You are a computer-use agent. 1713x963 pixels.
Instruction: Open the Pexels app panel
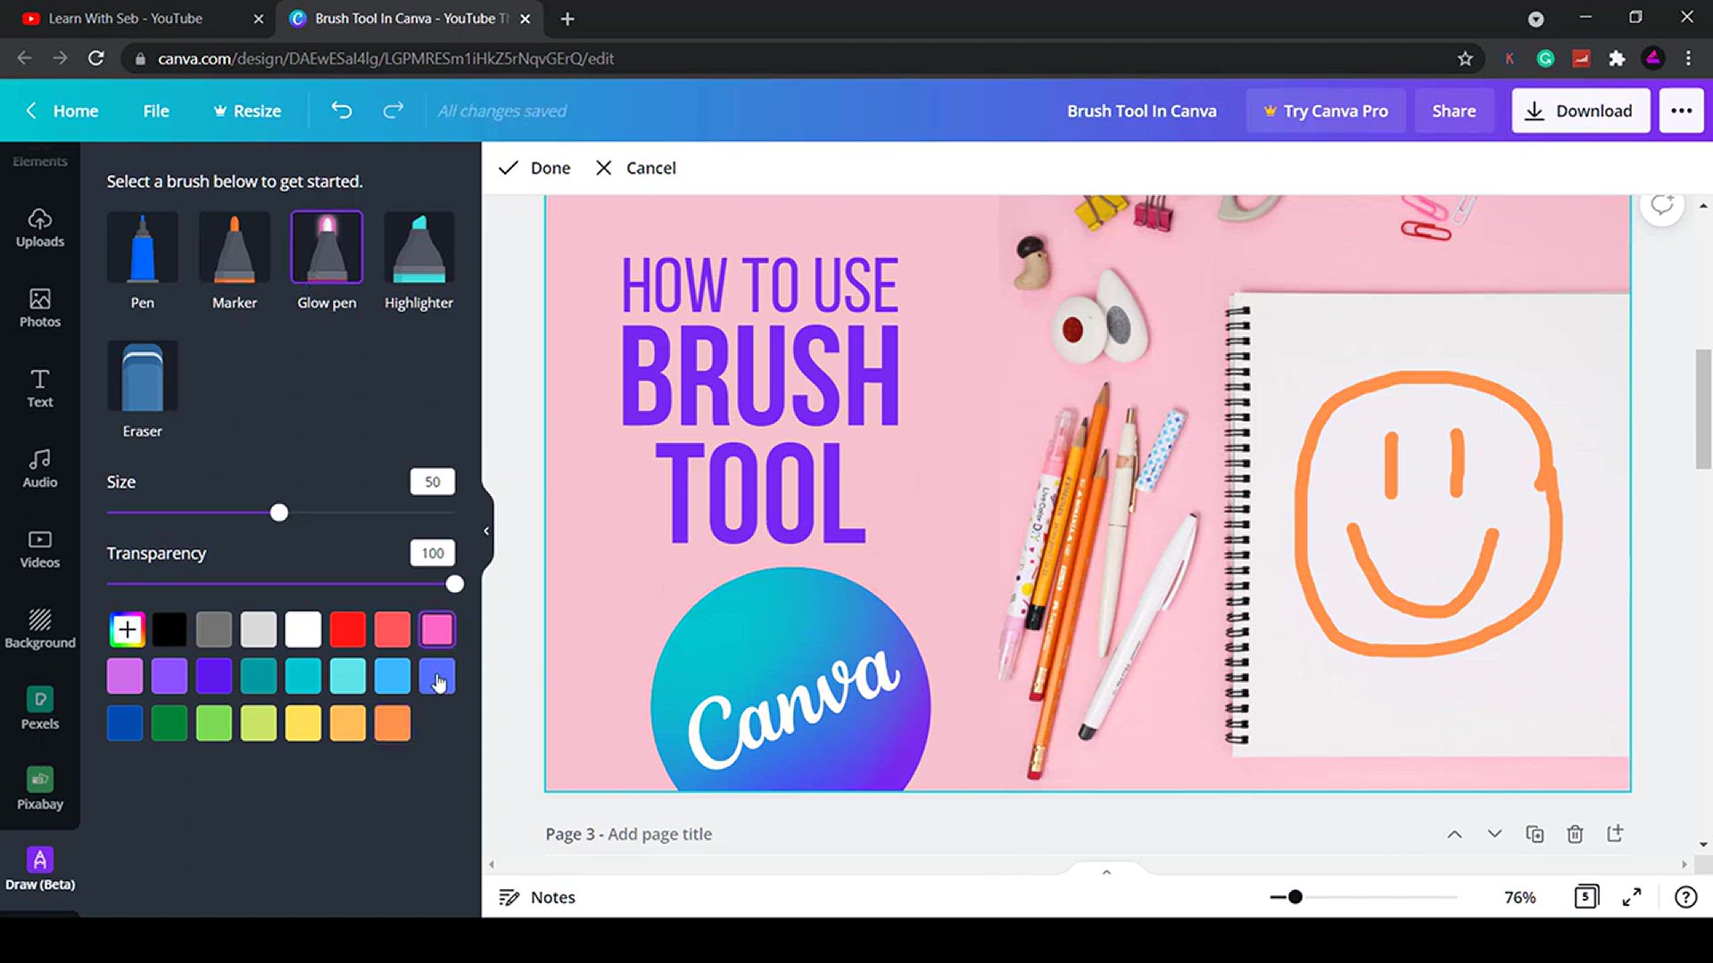(40, 709)
